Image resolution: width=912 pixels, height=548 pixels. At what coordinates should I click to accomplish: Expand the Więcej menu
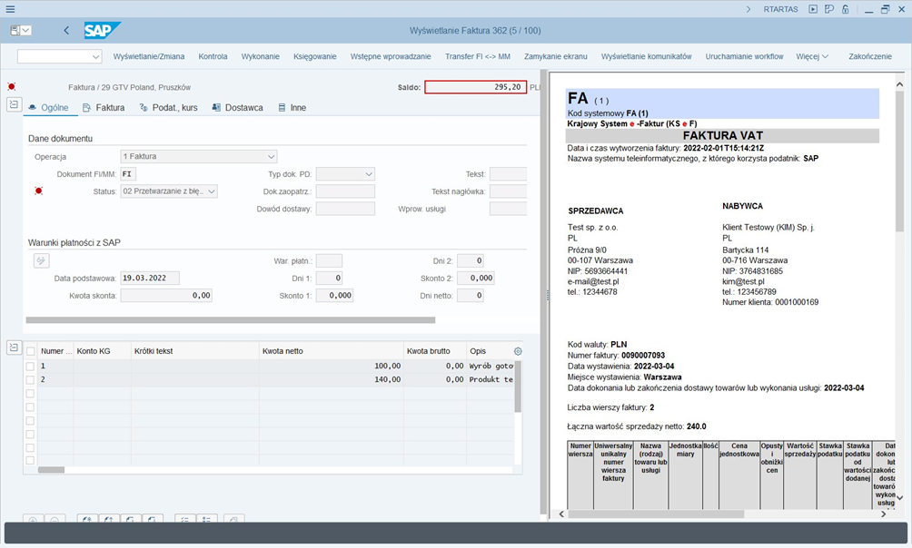click(812, 56)
